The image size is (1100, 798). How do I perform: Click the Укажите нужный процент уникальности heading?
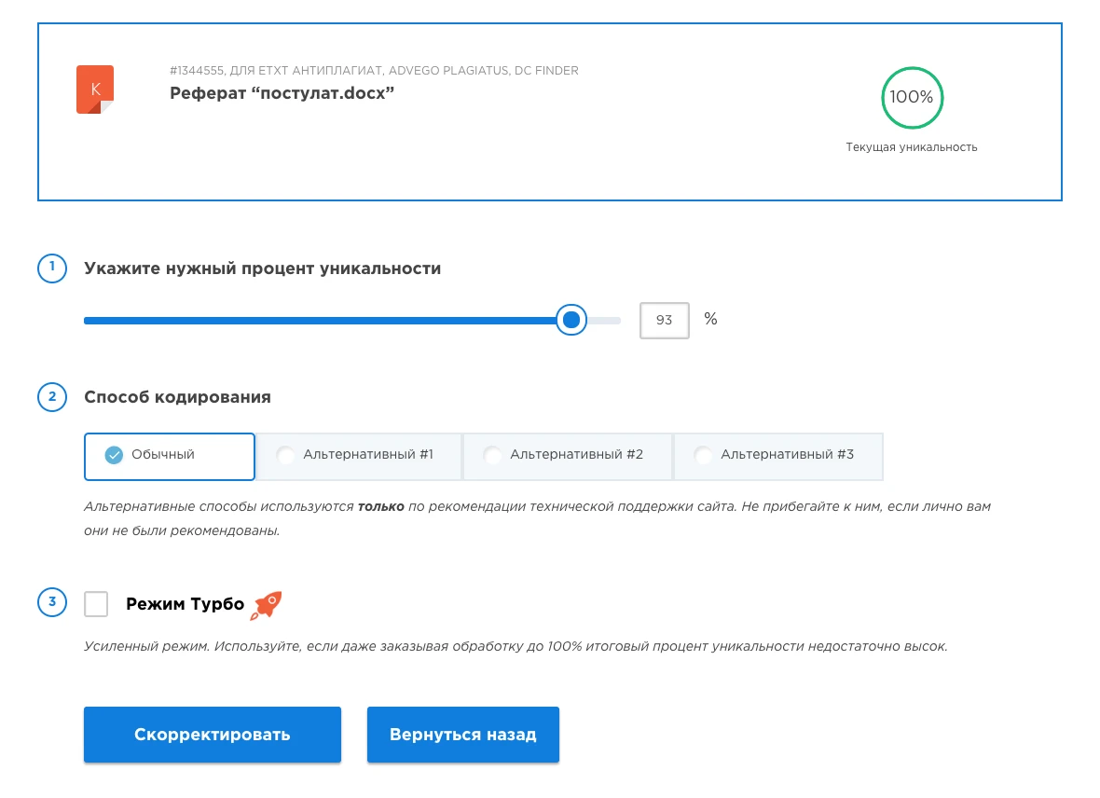(x=262, y=268)
